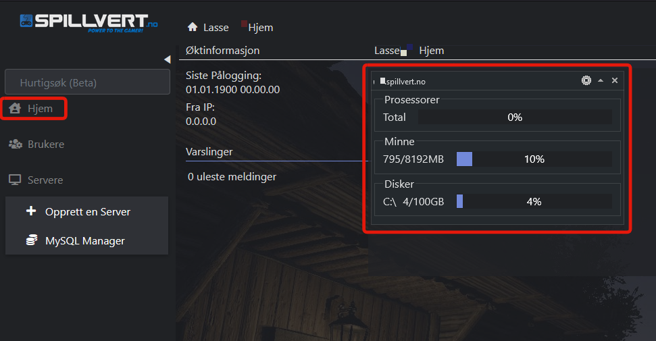The image size is (656, 341).
Task: Click the 0.0.0.0 IP address
Action: click(201, 122)
